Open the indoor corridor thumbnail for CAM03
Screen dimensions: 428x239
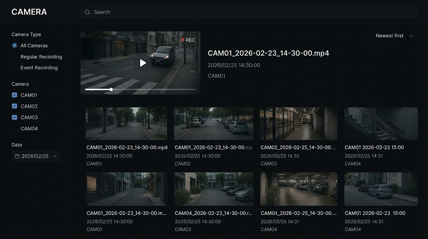[x=298, y=124]
